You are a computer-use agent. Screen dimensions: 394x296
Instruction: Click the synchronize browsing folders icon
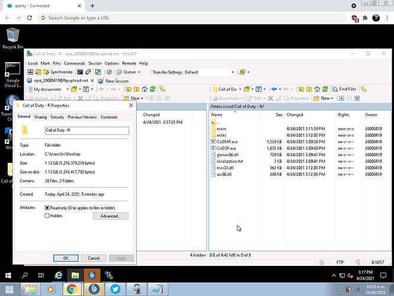[x=242, y=72]
